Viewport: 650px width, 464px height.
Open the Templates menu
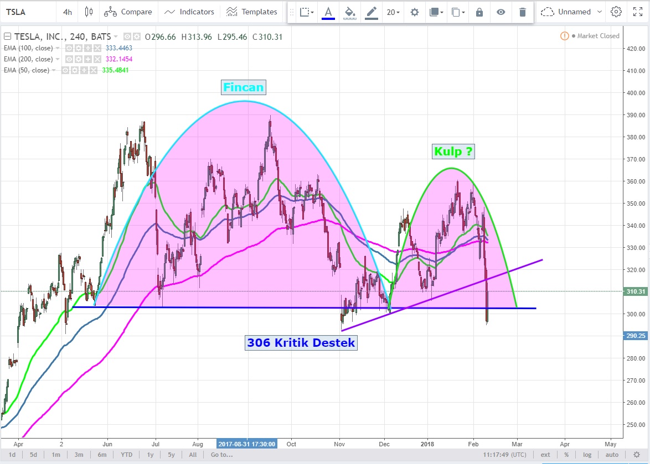(x=252, y=12)
